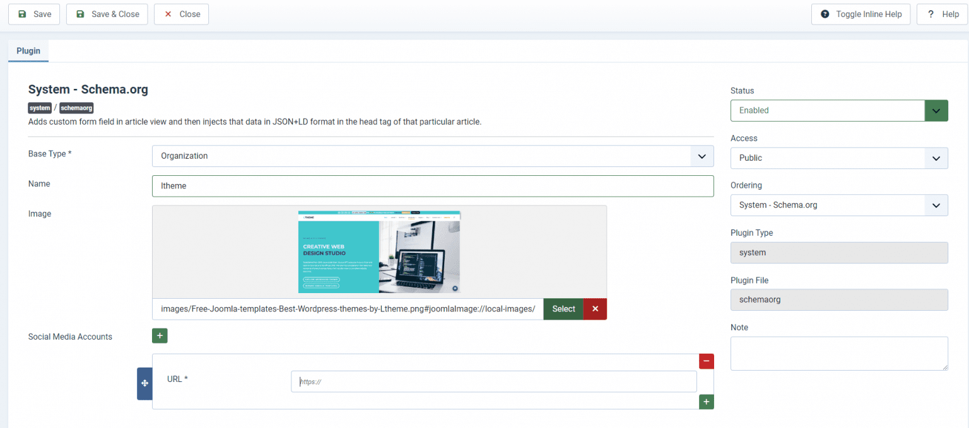Image resolution: width=969 pixels, height=428 pixels.
Task: Click the drag handle on the URL entry
Action: 144,383
